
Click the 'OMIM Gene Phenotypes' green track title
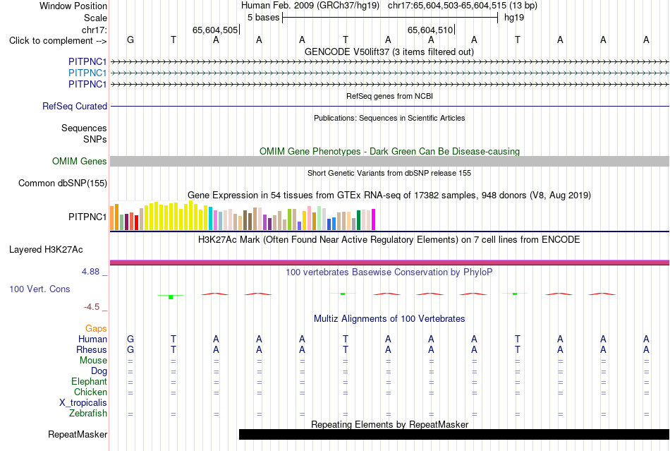click(389, 151)
